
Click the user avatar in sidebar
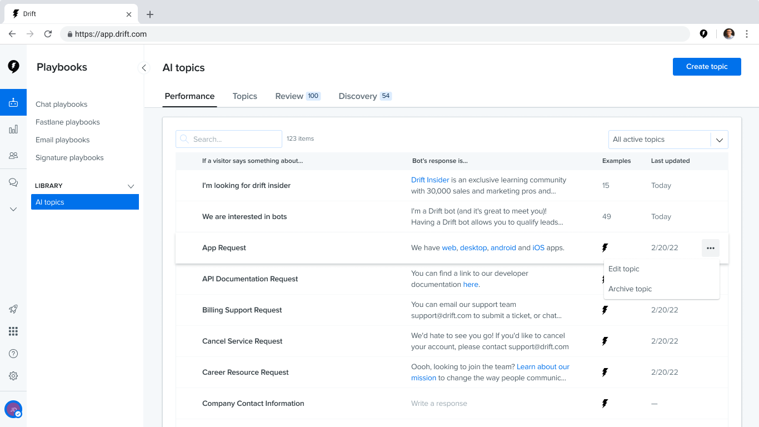(13, 409)
